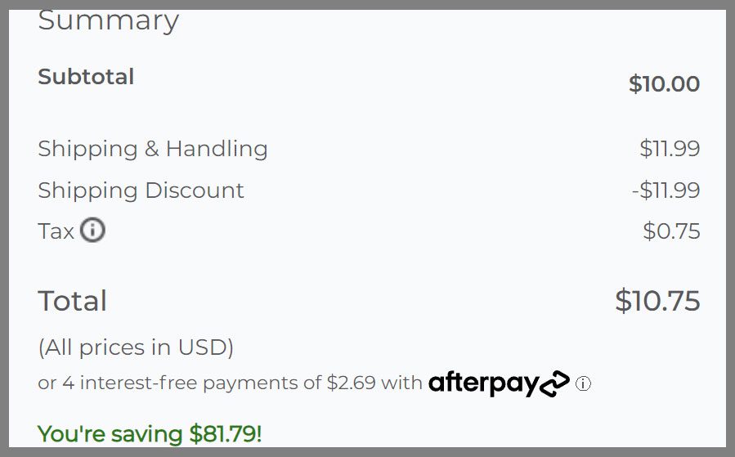Click the Shipping & Handling label
This screenshot has height=457, width=735.
[x=153, y=149]
